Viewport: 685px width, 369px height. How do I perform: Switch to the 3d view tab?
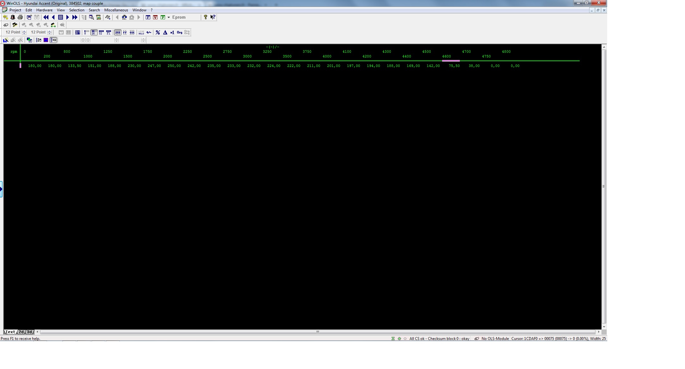(29, 332)
